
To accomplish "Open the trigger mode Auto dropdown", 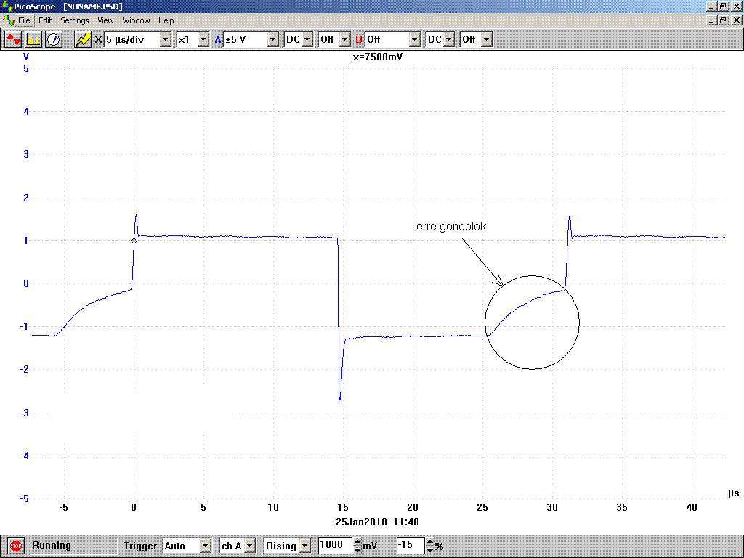I will click(x=205, y=546).
